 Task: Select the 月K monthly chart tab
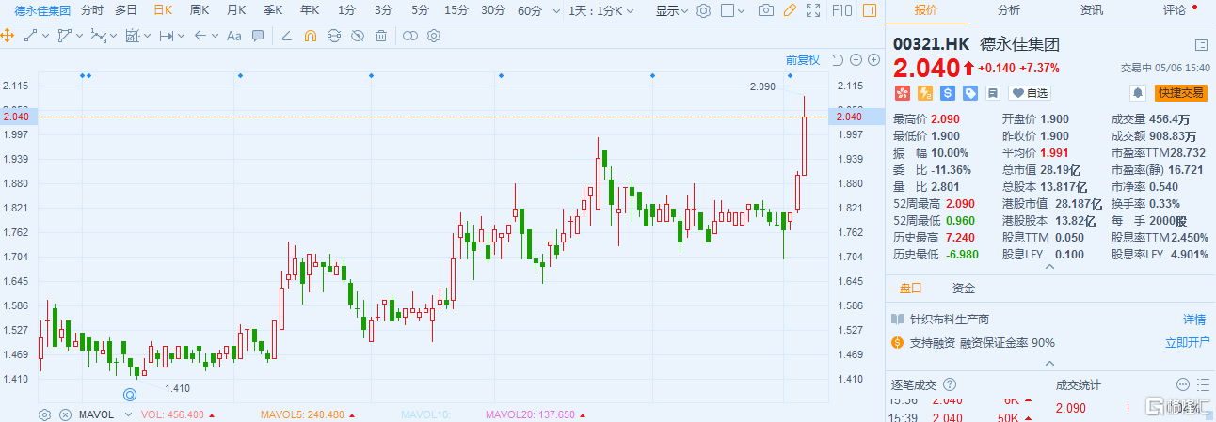click(x=236, y=11)
